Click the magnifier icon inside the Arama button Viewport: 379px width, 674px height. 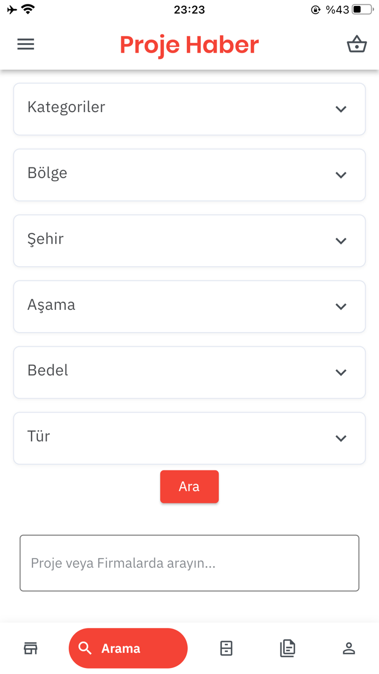(x=84, y=648)
